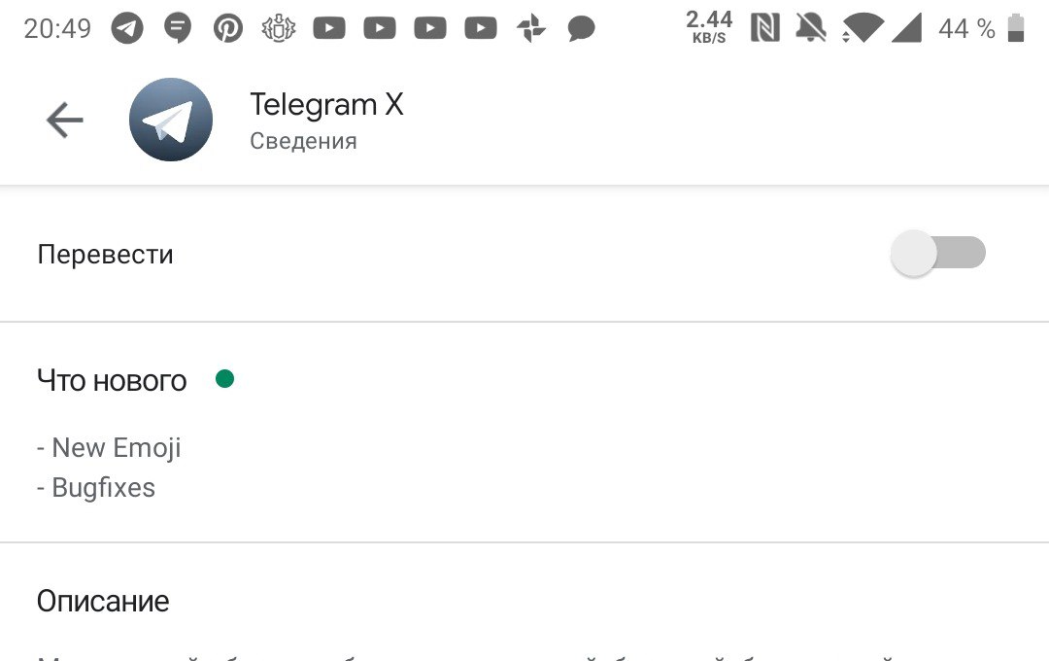This screenshot has width=1049, height=661.
Task: Tap the Telegram X title text
Action: (x=326, y=104)
